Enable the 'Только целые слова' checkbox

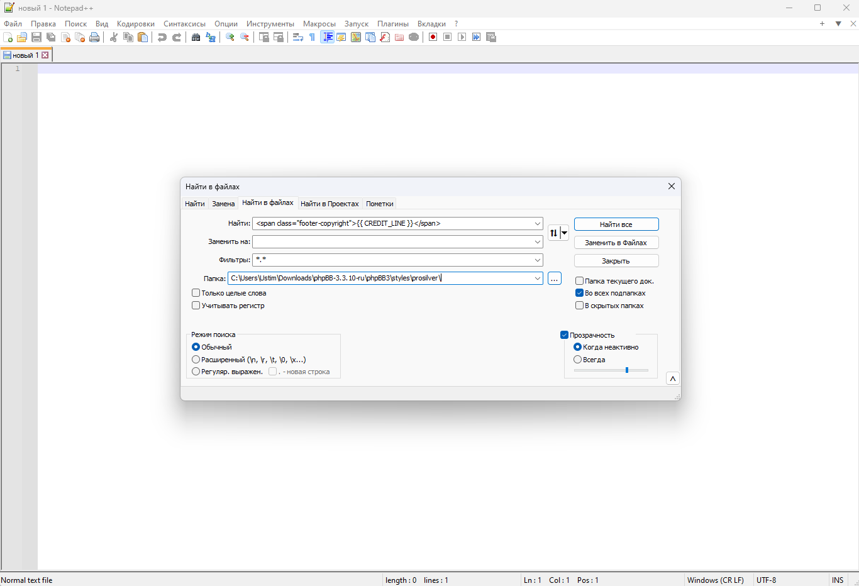(196, 293)
